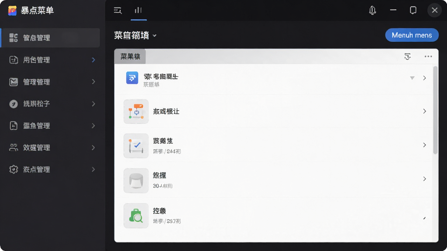Click the vertical scrollbar of the list

(435, 110)
